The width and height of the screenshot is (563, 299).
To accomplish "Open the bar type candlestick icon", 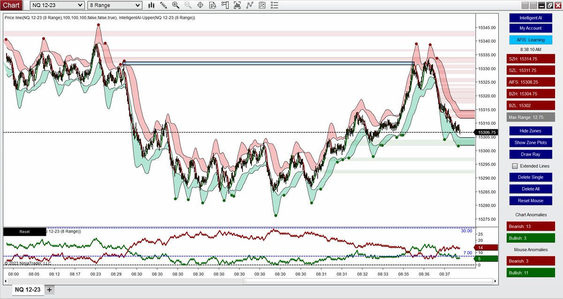I will [152, 5].
